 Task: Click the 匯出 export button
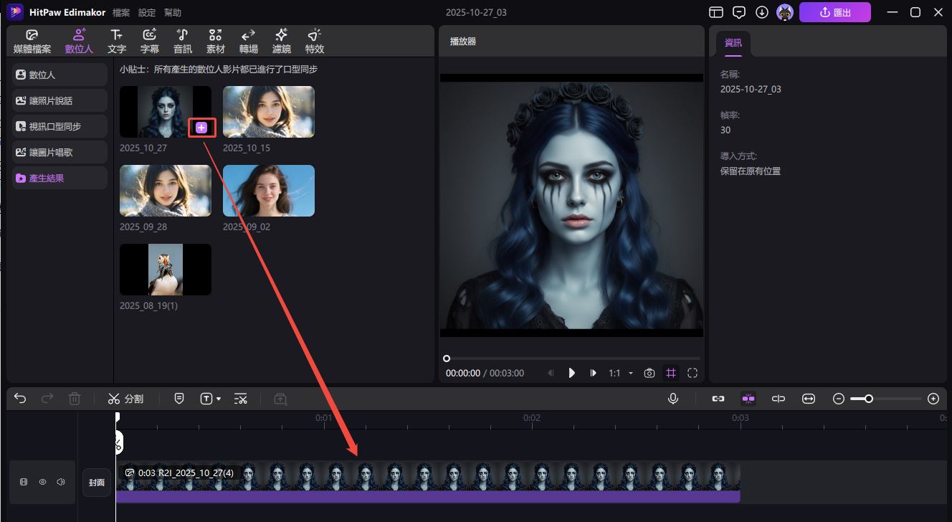(834, 12)
